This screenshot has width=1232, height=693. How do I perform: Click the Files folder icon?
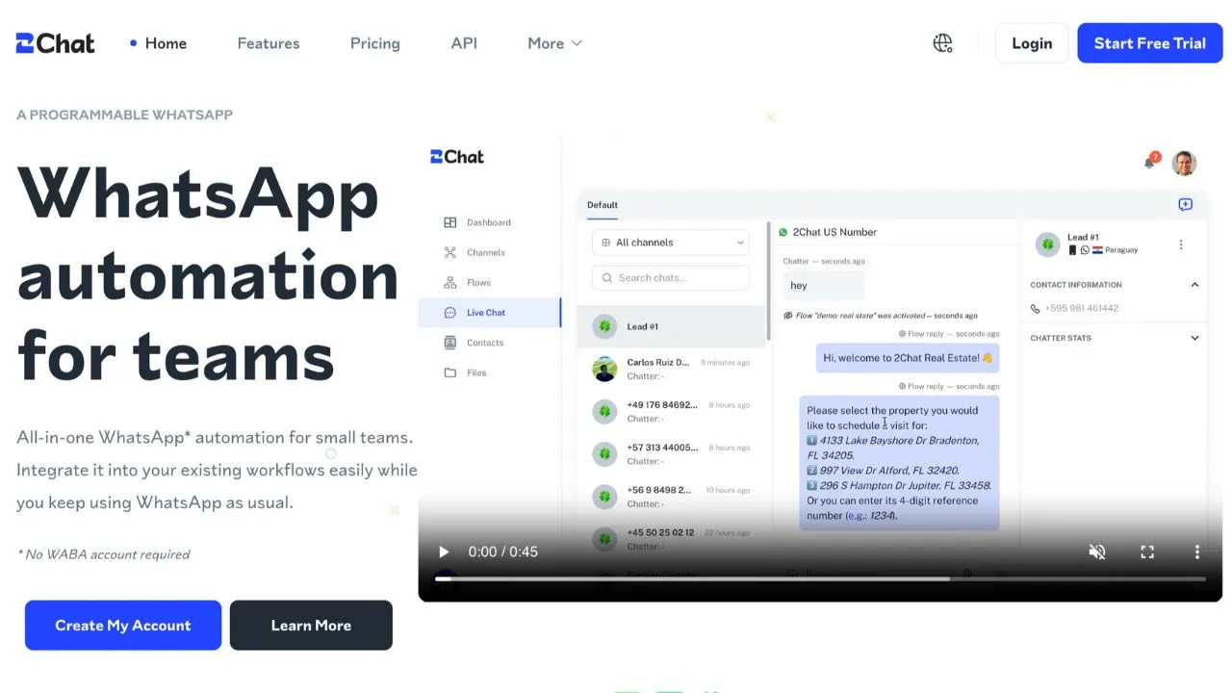(x=449, y=372)
